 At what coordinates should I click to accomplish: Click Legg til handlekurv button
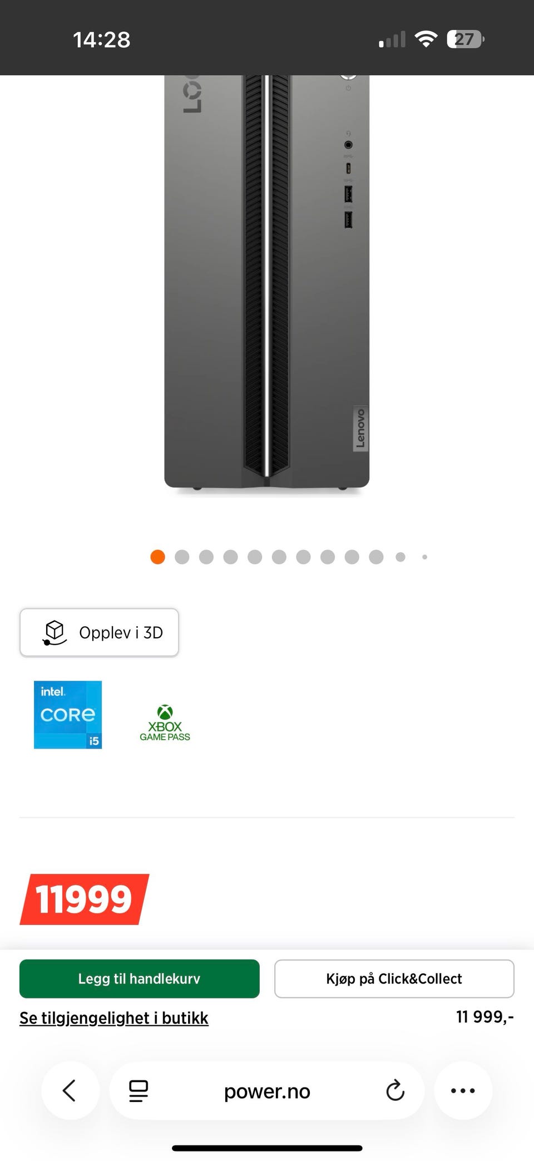140,978
